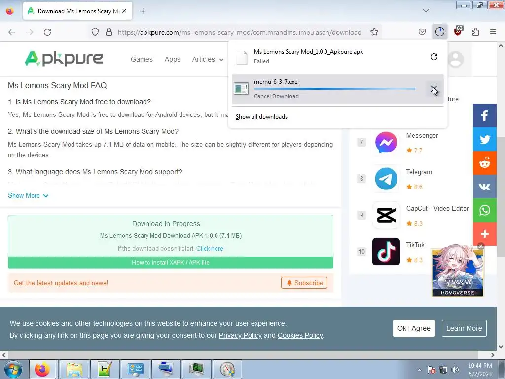The width and height of the screenshot is (505, 379).
Task: Open Windows Explorer from the taskbar
Action: pyautogui.click(x=75, y=369)
